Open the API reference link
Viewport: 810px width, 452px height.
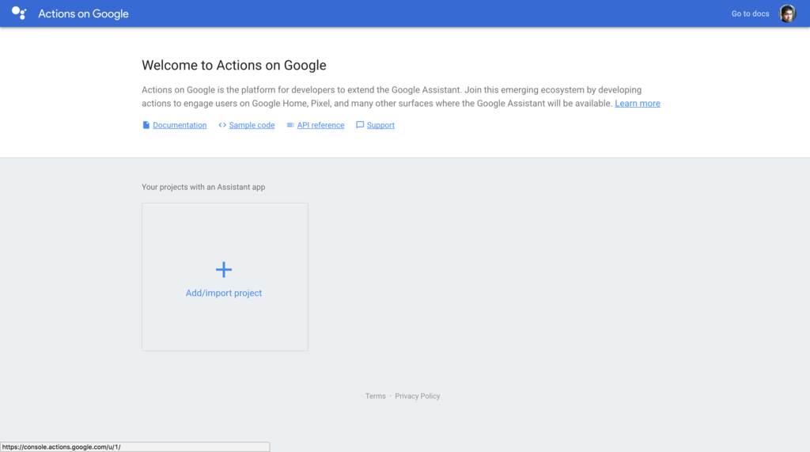[320, 125]
